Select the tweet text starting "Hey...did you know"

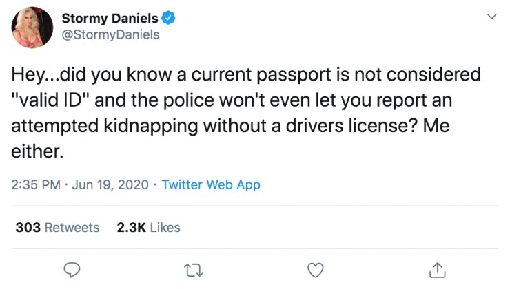pos(246,113)
